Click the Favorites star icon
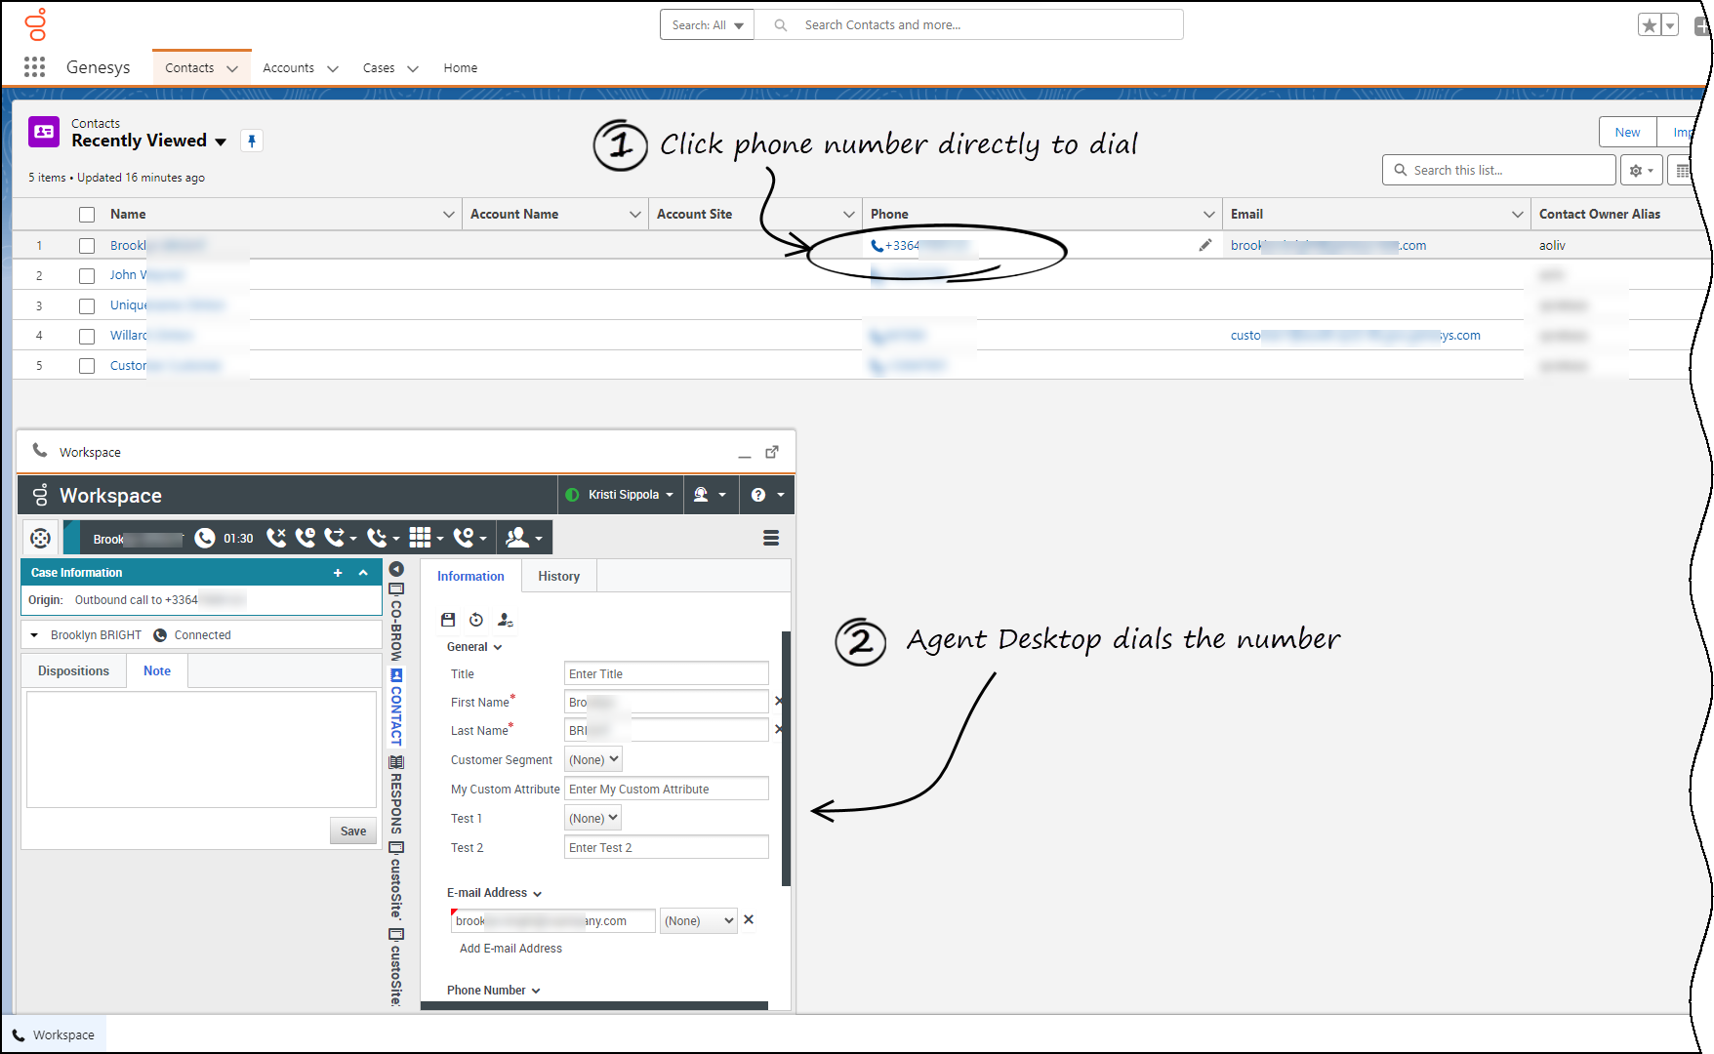This screenshot has height=1054, width=1714. [x=1649, y=25]
